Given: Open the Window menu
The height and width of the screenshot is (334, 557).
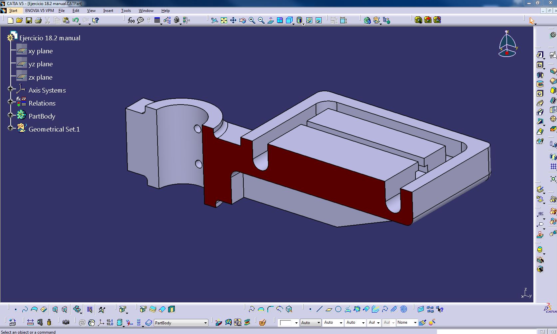Looking at the screenshot, I should pyautogui.click(x=146, y=11).
